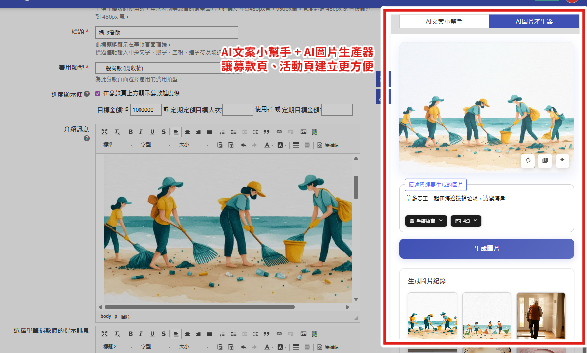Insert a table in 介紹訊息 editor
Viewport: 587px width, 353px height.
[296, 145]
